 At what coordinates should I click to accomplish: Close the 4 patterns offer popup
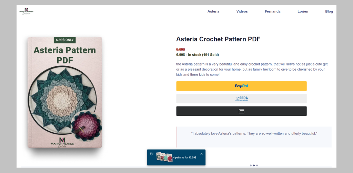pos(201,154)
